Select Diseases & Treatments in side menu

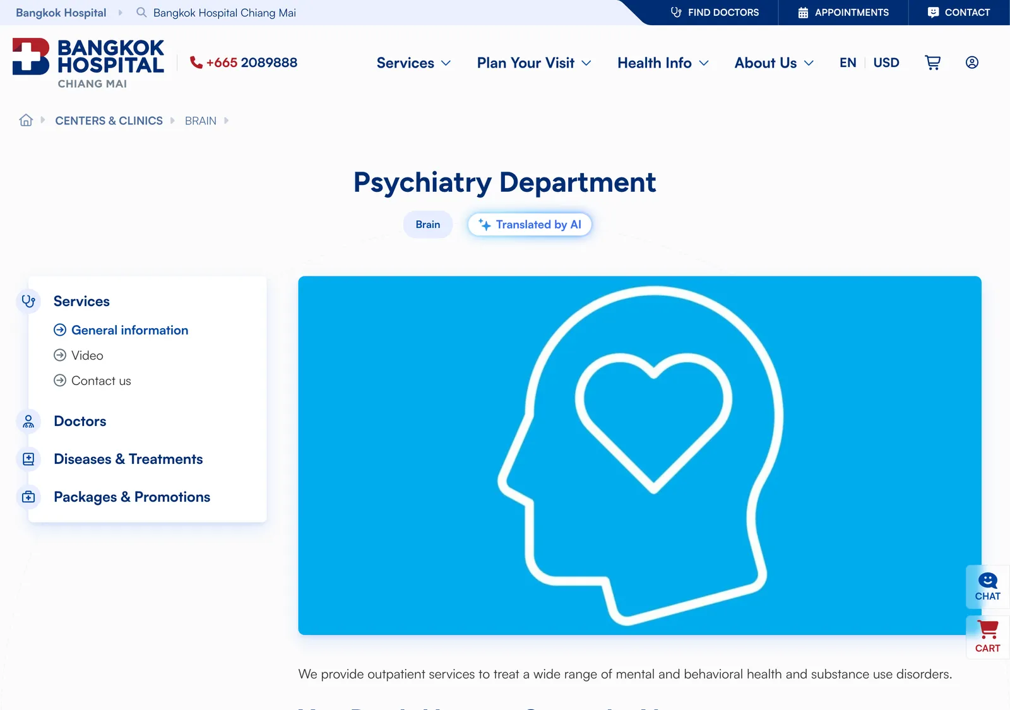coord(128,459)
